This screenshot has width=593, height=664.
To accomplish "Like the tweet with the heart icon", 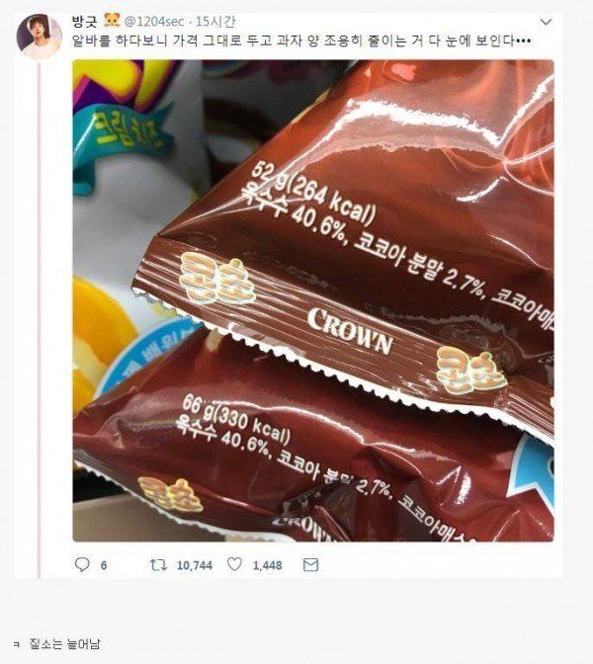I will point(234,564).
